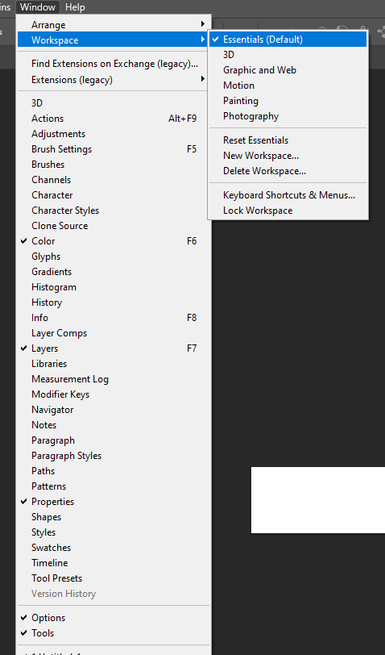Viewport: 385px width, 655px height.
Task: Toggle the Color panel checkmark
Action: 113,241
